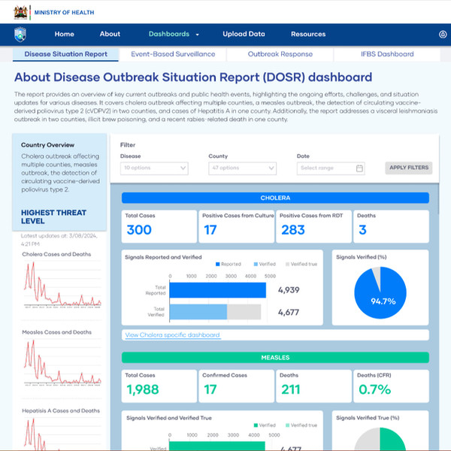Click the CHOLERA section header
The width and height of the screenshot is (451, 451).
point(275,198)
